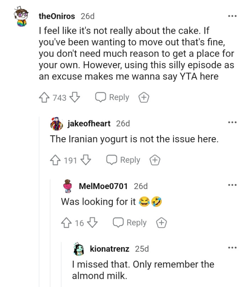
Task: Upvote theOniros's comment
Action: (44, 97)
